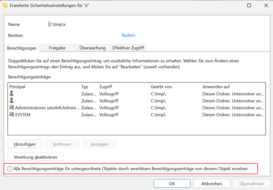Click the SYSTEM group icon
The width and height of the screenshot is (273, 190).
(12, 114)
